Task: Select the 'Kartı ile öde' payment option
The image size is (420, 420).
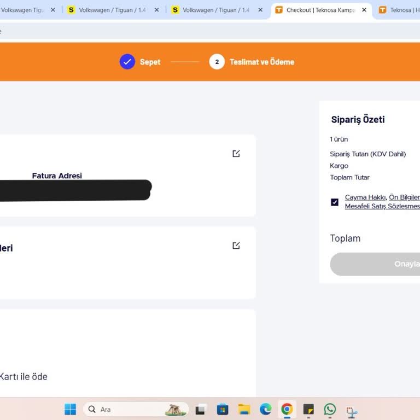Action: pos(24,377)
